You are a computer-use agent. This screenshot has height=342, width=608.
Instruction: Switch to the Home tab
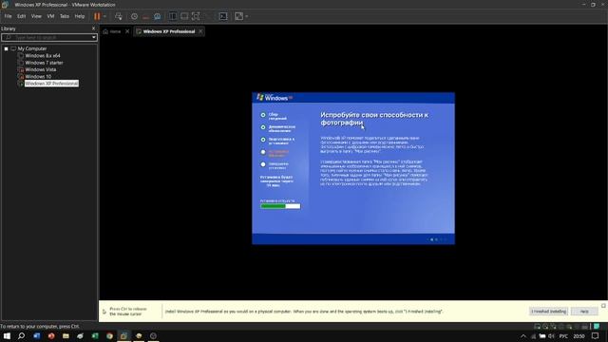[x=112, y=31]
